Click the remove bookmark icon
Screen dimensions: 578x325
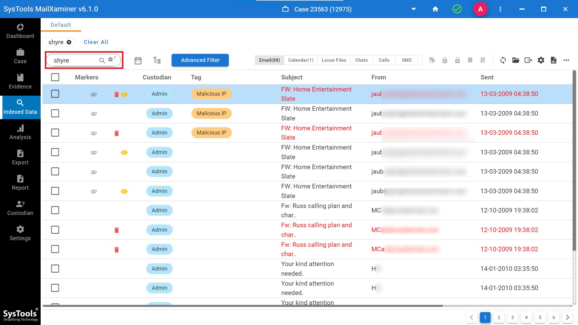tap(483, 60)
